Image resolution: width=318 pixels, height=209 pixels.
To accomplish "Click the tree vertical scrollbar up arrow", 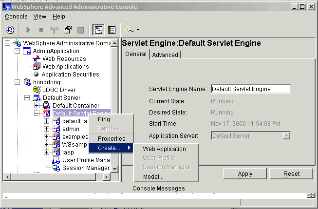I will [x=114, y=43].
